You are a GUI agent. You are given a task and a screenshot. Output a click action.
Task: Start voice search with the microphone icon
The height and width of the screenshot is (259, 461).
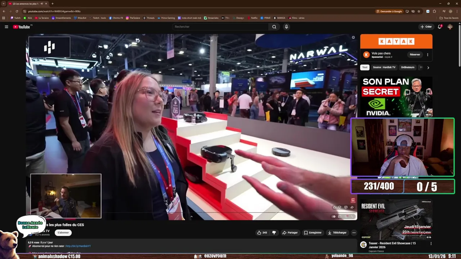coord(286,27)
